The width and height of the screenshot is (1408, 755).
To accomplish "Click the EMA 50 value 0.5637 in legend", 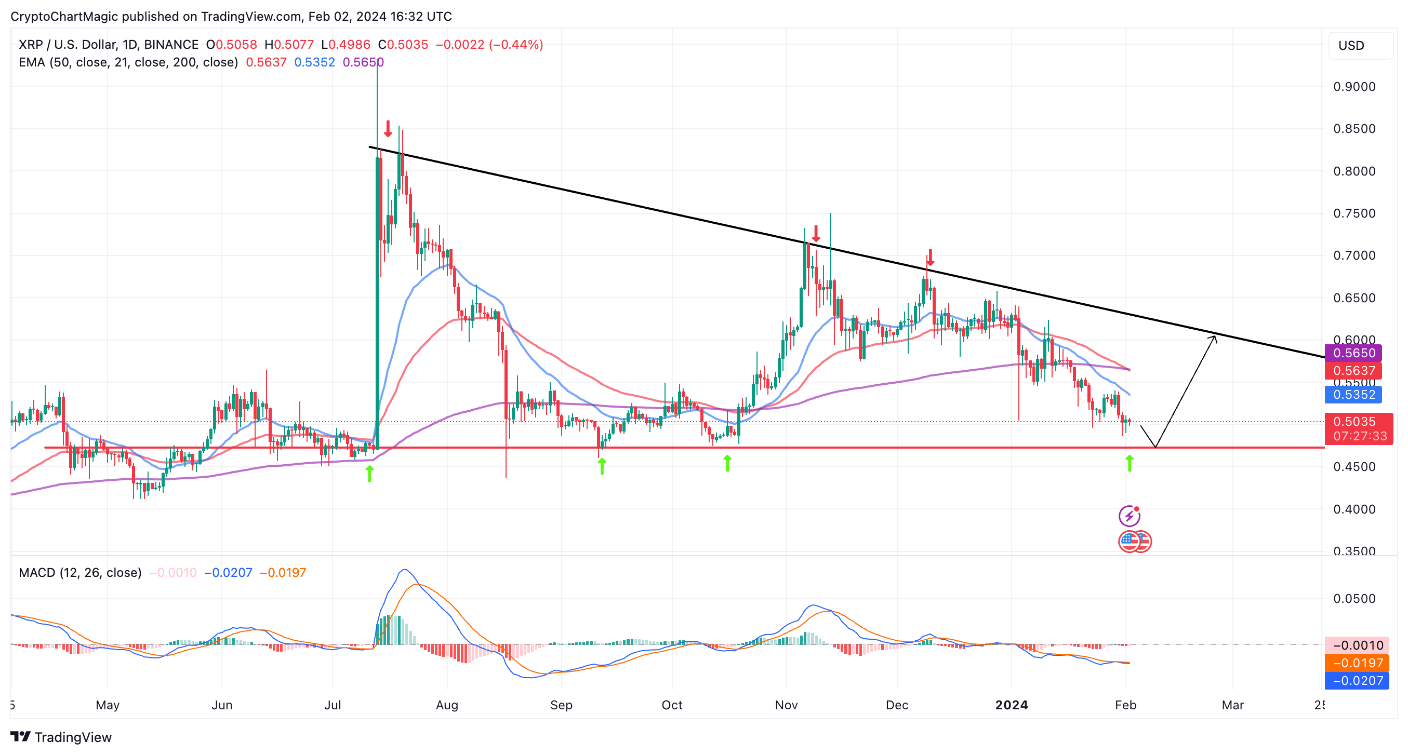I will pyautogui.click(x=266, y=62).
